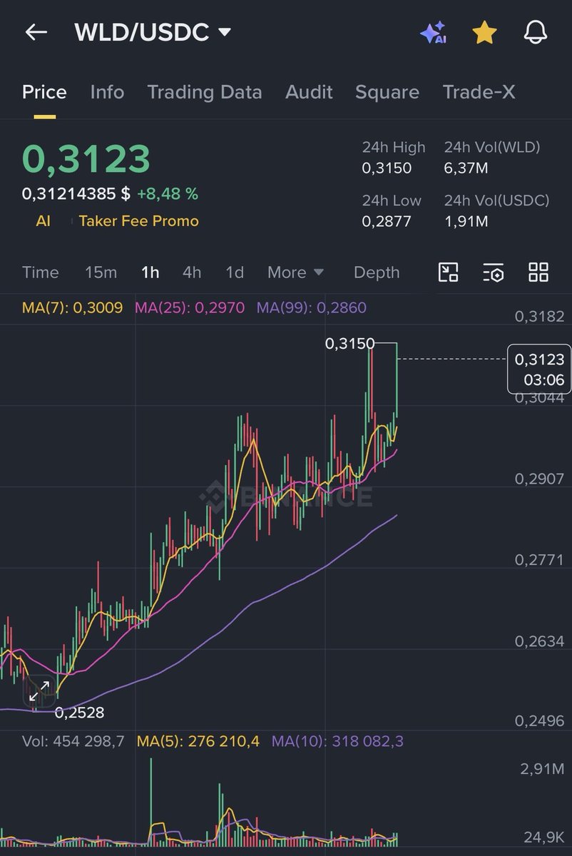
Task: Tap the MA(99): 0,2860 indicator label
Action: point(312,308)
